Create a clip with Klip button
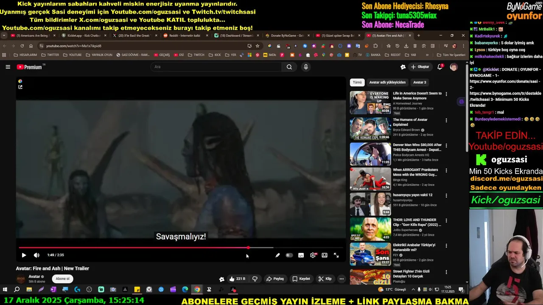 pyautogui.click(x=325, y=279)
